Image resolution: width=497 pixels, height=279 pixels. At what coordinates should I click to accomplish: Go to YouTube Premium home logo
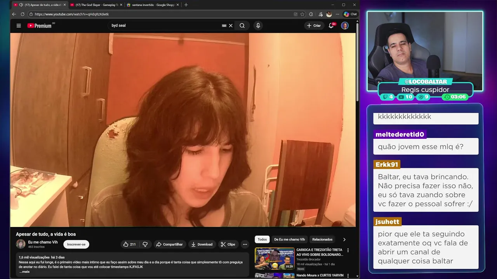coord(40,26)
